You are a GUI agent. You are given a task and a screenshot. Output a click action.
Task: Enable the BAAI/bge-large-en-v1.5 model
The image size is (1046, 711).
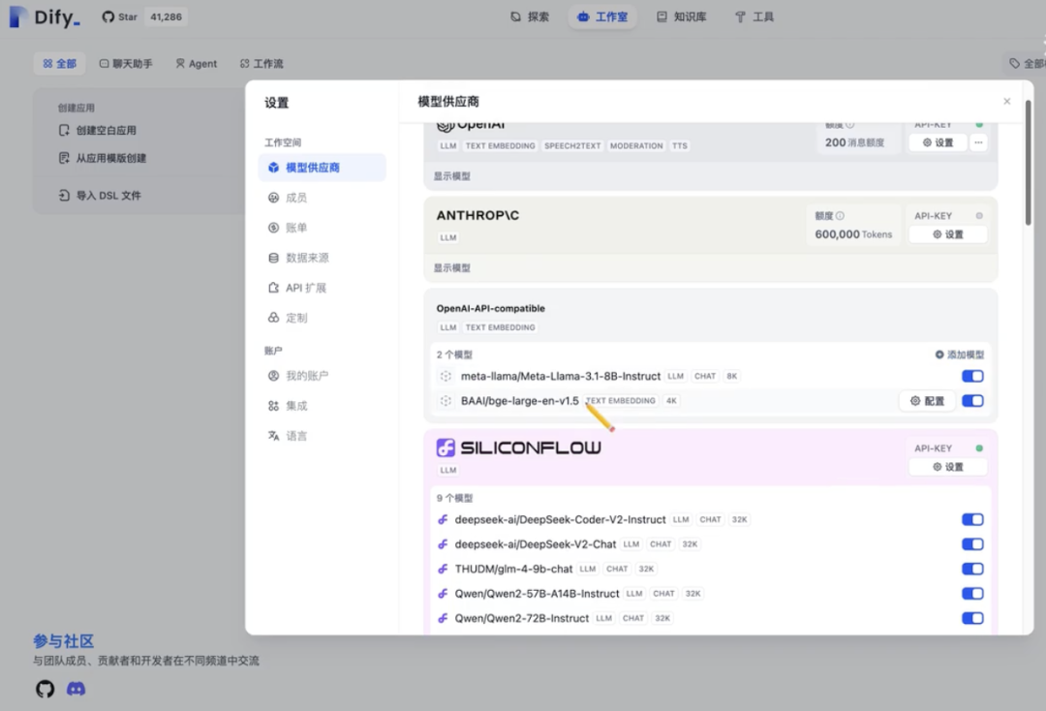point(971,400)
